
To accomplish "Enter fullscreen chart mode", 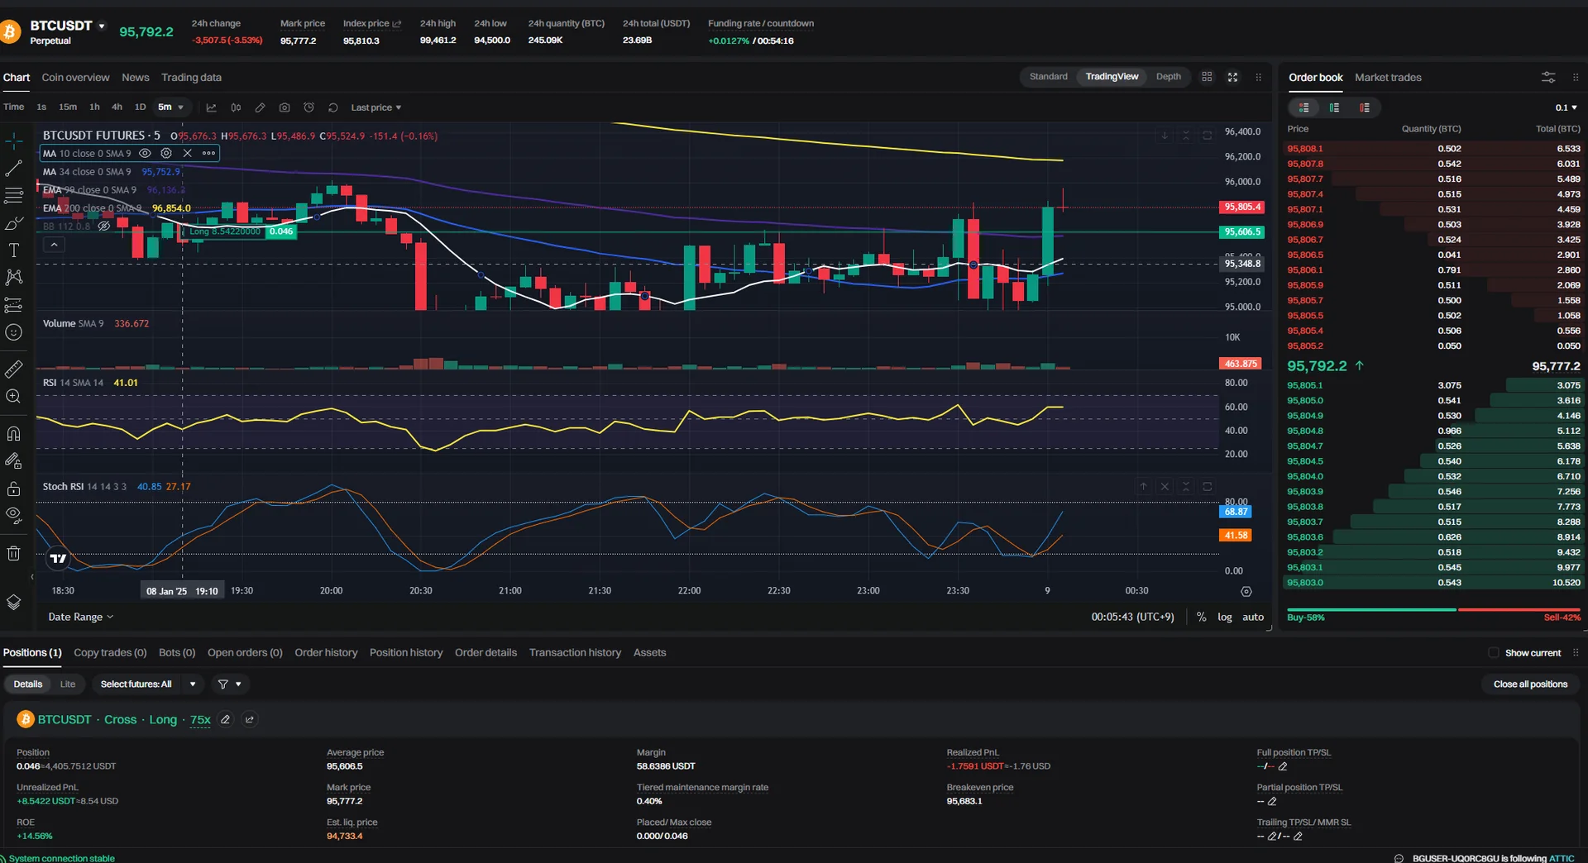I will (1232, 77).
